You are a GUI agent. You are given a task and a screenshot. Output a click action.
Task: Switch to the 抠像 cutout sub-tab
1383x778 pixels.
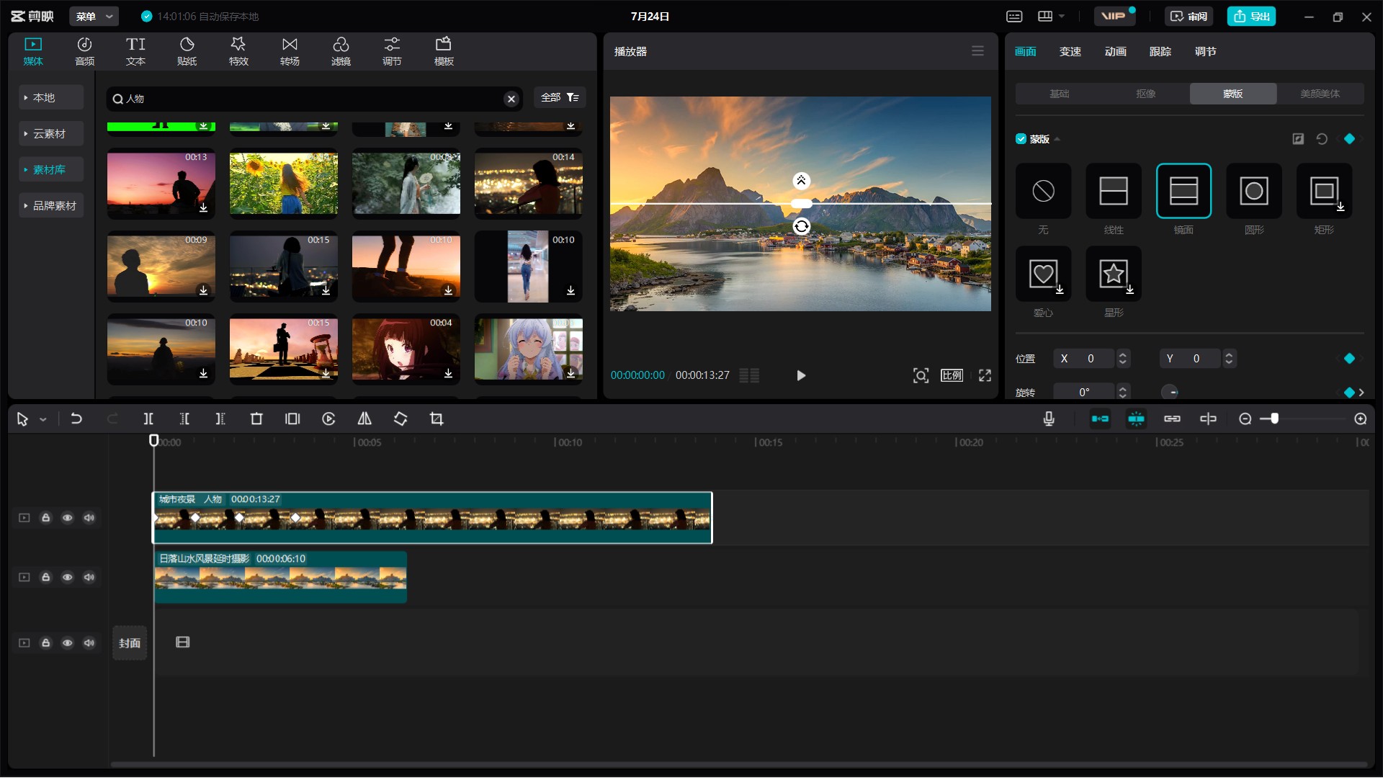(1146, 94)
